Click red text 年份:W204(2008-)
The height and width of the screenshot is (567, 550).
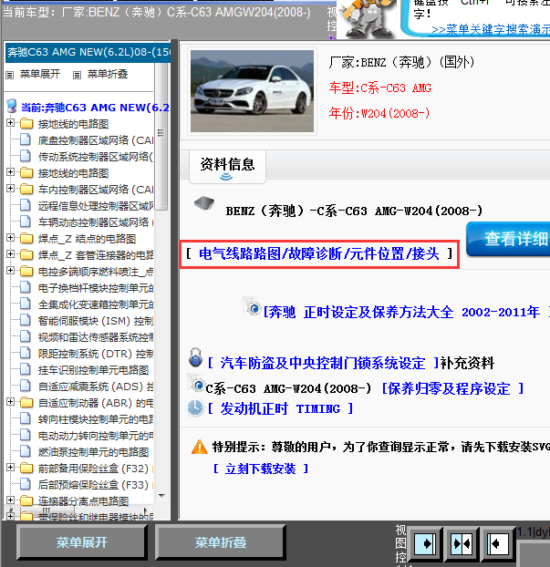tap(379, 113)
